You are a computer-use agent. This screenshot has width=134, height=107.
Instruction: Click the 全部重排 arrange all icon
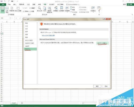[61, 9]
